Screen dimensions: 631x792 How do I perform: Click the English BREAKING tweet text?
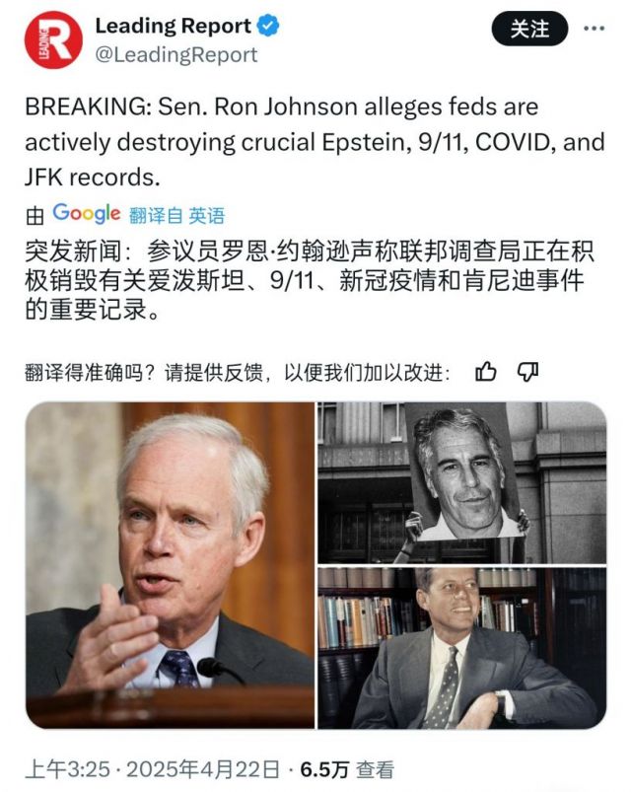[315, 142]
